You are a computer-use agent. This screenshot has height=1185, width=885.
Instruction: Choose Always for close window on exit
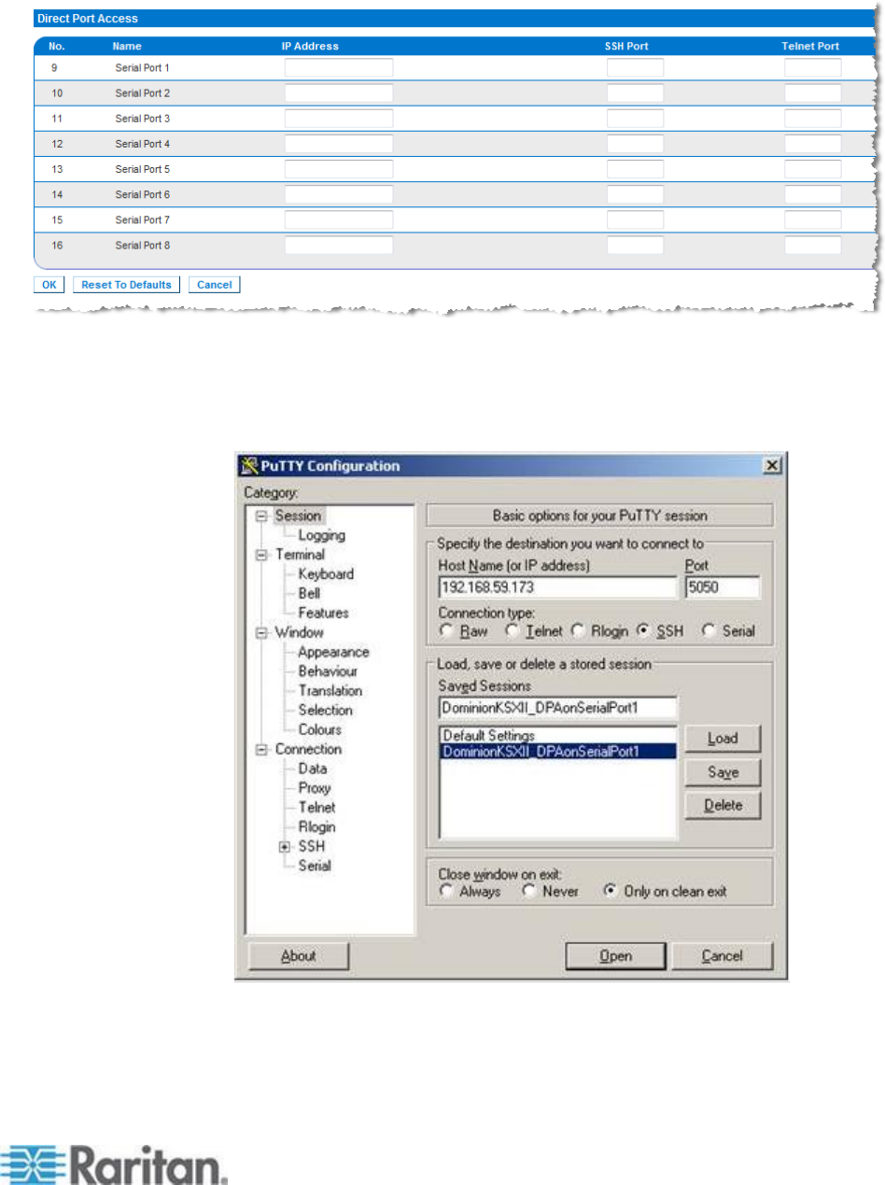point(446,892)
